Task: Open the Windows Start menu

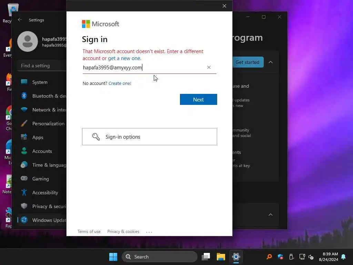Action: pyautogui.click(x=113, y=257)
